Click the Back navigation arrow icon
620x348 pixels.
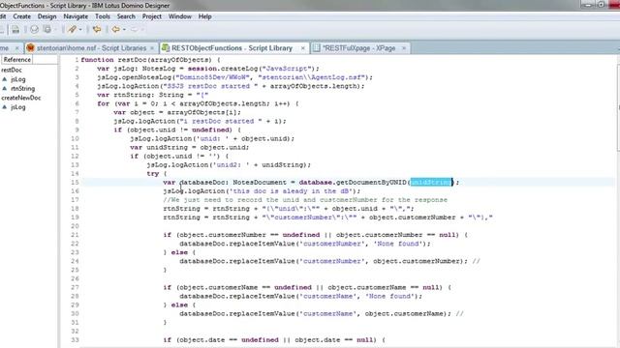click(x=115, y=30)
